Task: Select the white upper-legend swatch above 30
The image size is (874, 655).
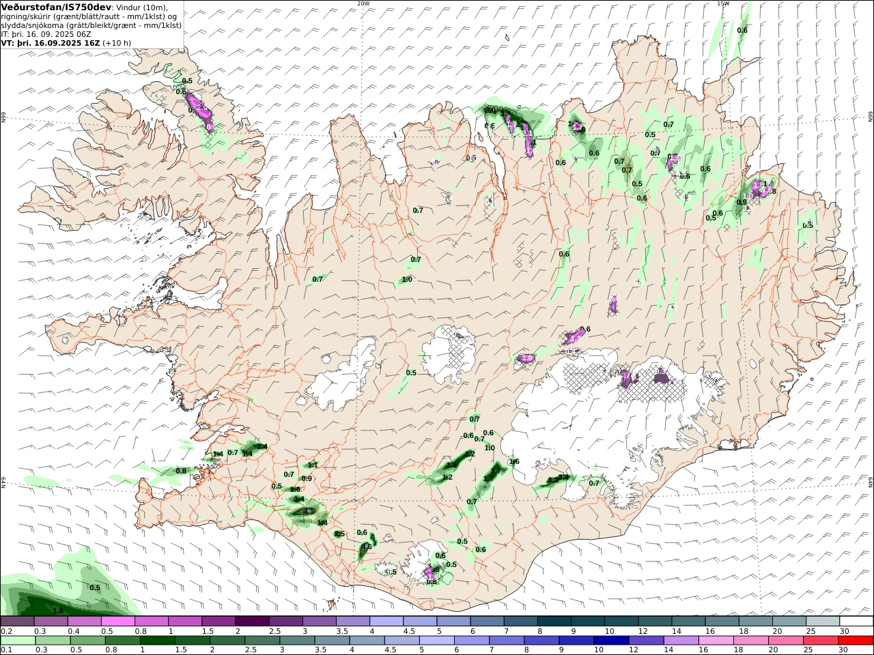Action: tap(856, 622)
